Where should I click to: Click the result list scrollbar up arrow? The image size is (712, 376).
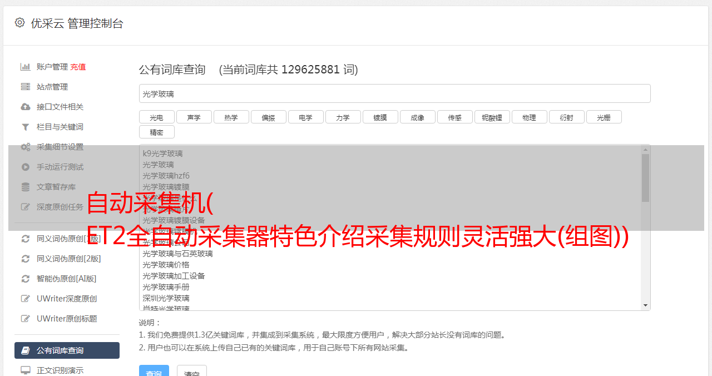tap(645, 149)
